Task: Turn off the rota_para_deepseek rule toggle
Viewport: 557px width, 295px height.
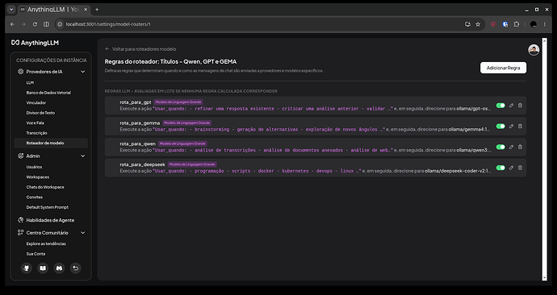Action: (x=500, y=168)
